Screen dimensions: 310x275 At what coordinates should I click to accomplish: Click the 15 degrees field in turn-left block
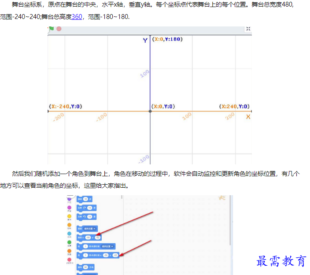point(90,217)
